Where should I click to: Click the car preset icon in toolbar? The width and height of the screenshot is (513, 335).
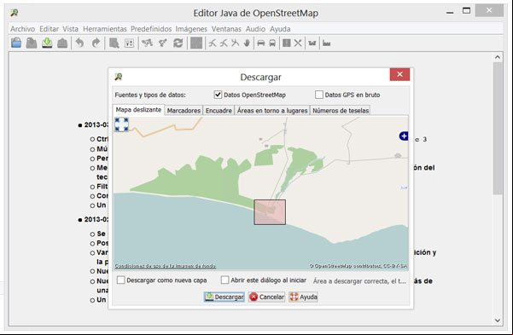pyautogui.click(x=260, y=43)
